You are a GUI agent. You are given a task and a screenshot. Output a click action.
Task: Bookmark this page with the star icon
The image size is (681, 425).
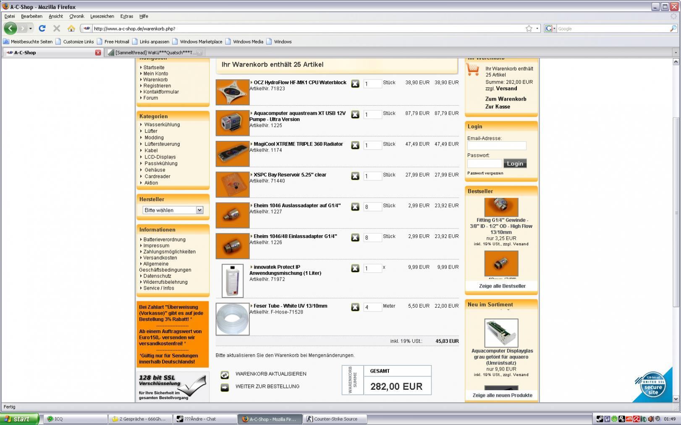pos(529,29)
